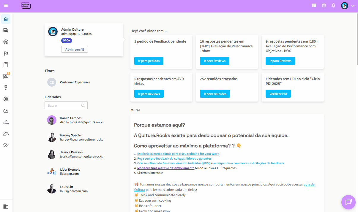Open the org chart sidebar icon
The width and height of the screenshot is (358, 212).
tap(6, 122)
